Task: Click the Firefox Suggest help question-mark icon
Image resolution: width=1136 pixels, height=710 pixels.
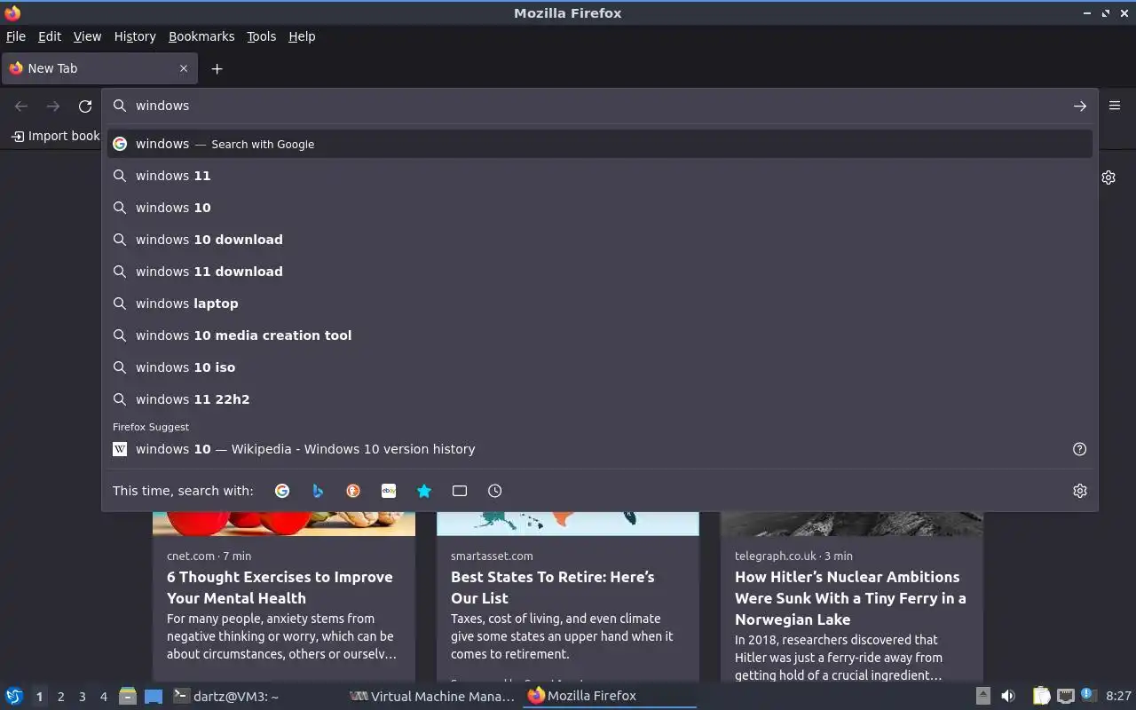Action: (1080, 449)
